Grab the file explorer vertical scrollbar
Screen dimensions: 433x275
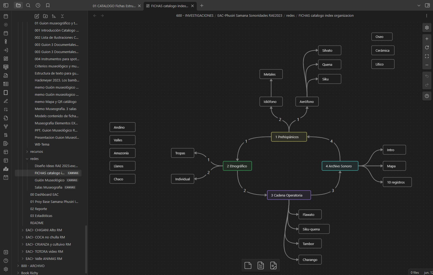point(86,249)
